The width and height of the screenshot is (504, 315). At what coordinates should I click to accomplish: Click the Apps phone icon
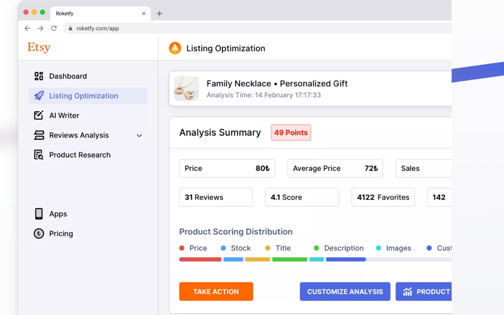point(39,214)
